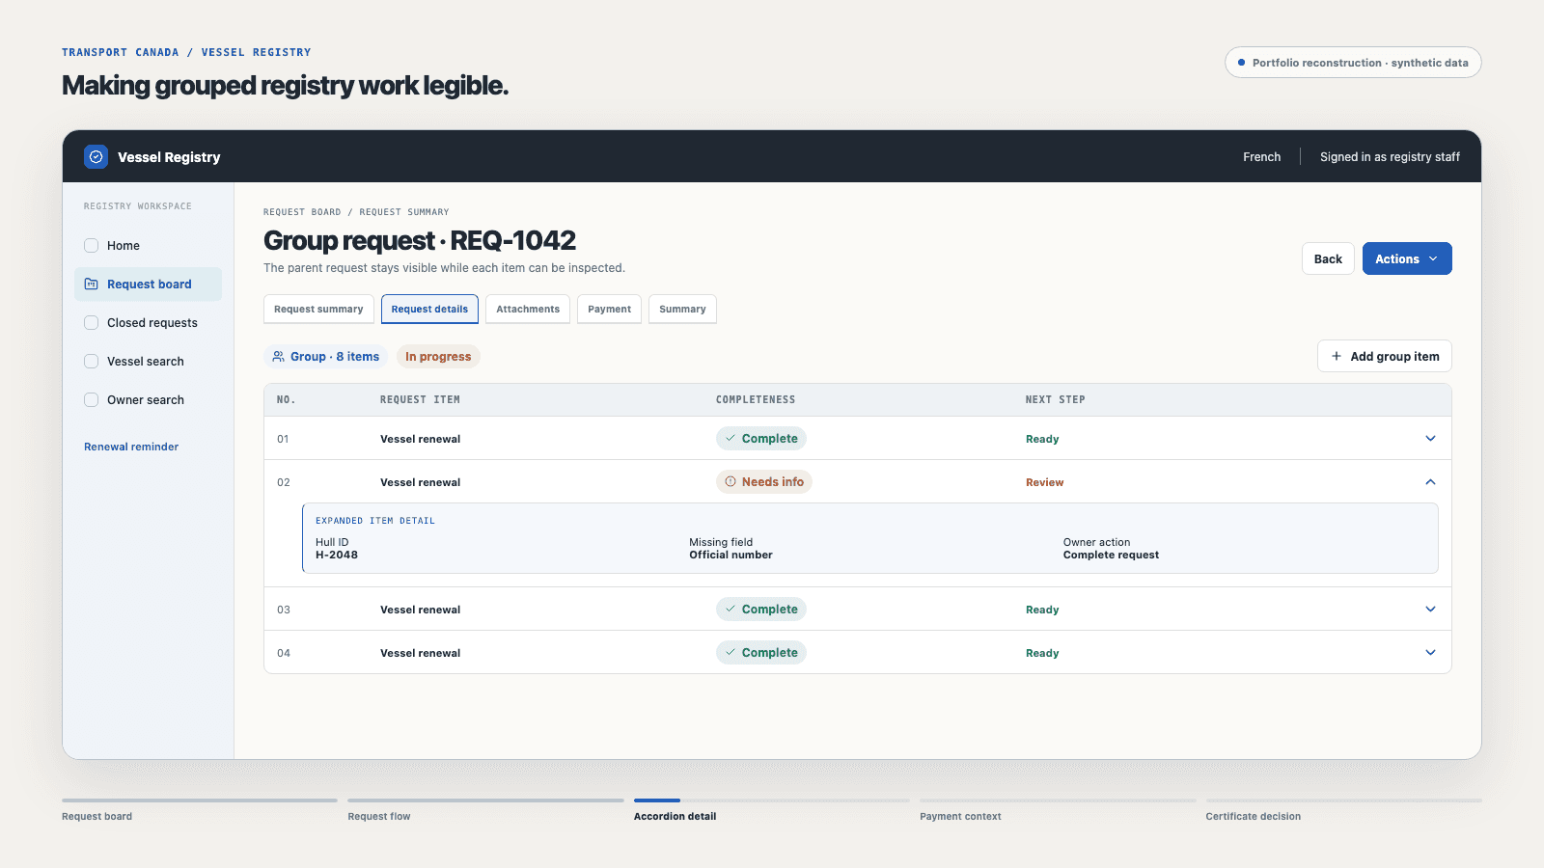This screenshot has height=868, width=1544.
Task: Click Missing field value Official number
Action: (x=731, y=556)
